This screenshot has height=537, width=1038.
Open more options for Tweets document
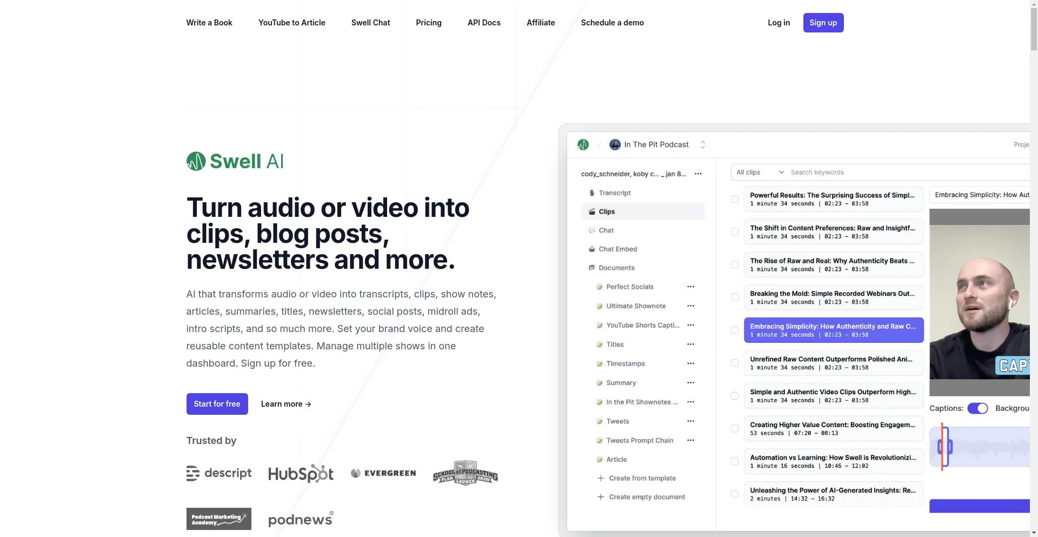[690, 421]
